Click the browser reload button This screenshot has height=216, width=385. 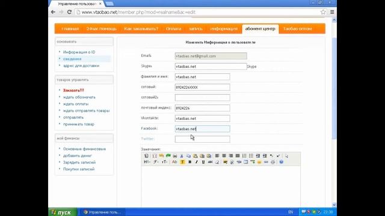tap(69, 12)
